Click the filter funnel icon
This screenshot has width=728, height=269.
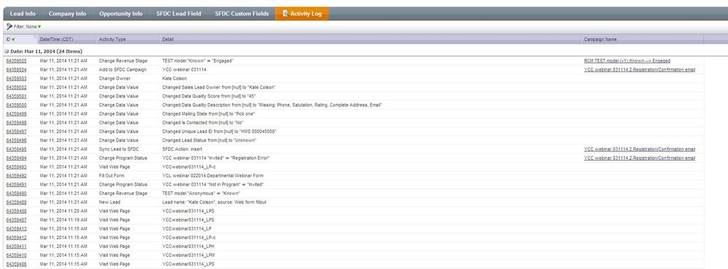[x=9, y=27]
